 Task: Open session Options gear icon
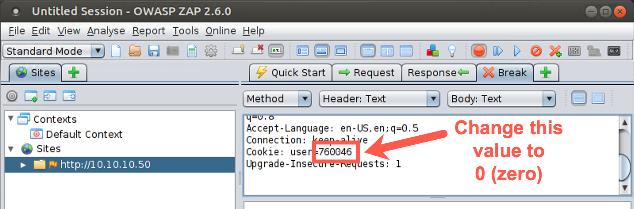(x=211, y=51)
